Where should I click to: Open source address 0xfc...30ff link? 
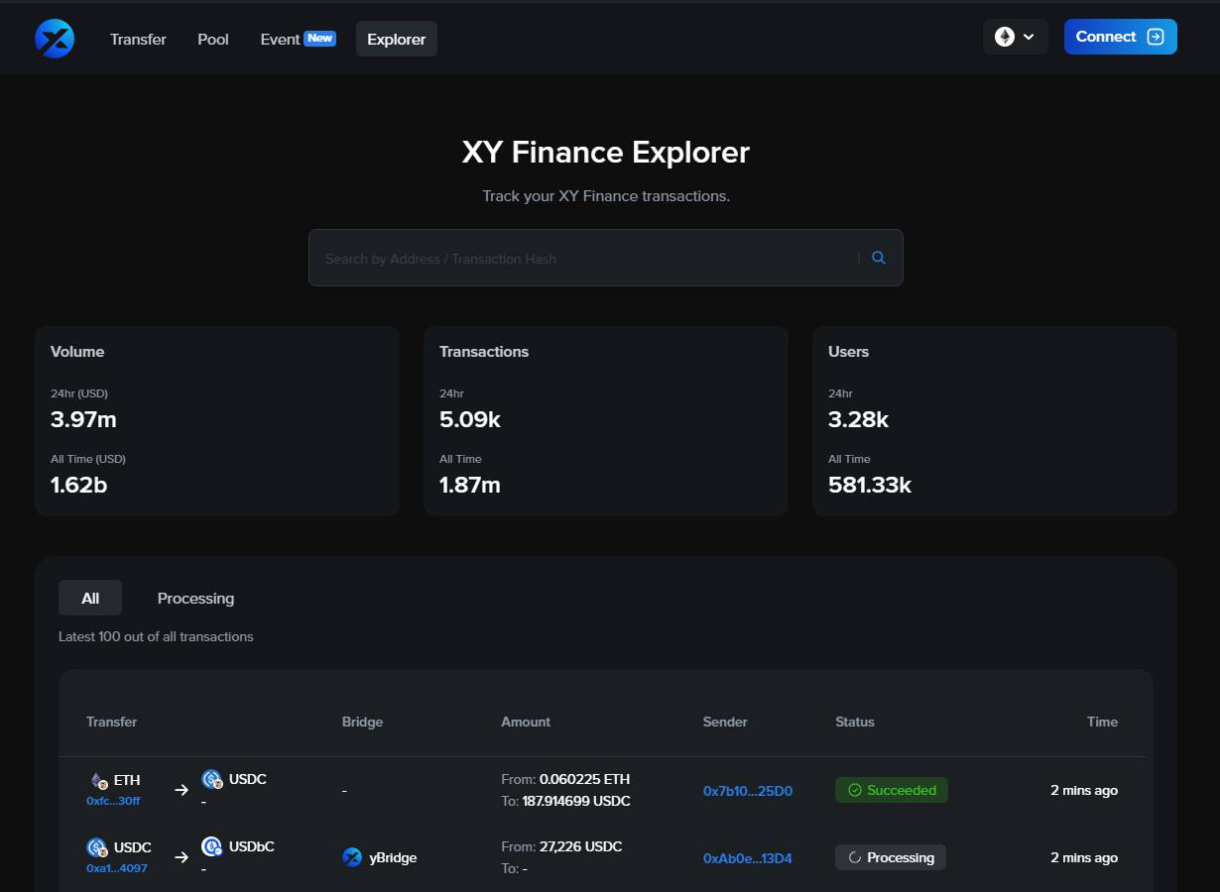[113, 800]
